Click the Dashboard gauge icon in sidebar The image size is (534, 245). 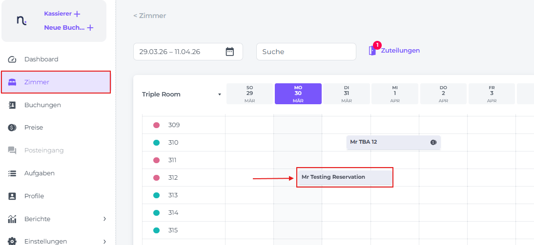[x=13, y=59]
